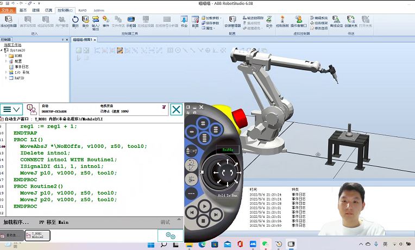This screenshot has width=415, height=250.
Task: Click step backward button on virtual FlexPendant
Action: [x=192, y=212]
